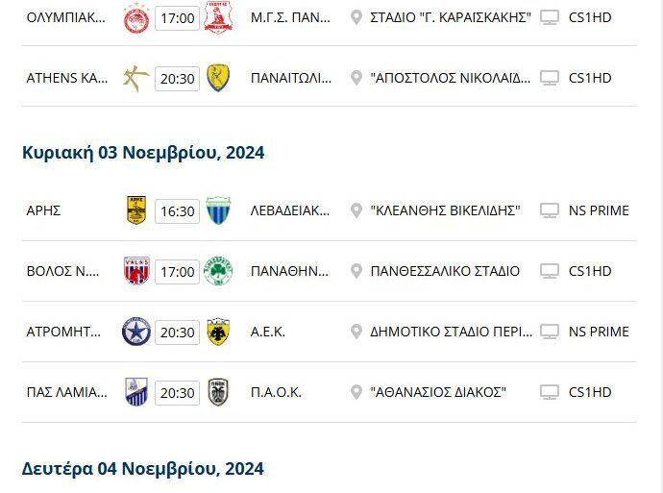Click the Κυριακή 03 Νοεμβρίου, 2024 heading
The height and width of the screenshot is (493, 663).
point(143,152)
